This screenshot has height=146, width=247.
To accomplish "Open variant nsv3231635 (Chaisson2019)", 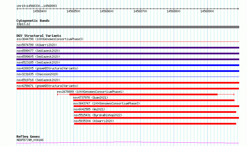I will tap(37, 74).
